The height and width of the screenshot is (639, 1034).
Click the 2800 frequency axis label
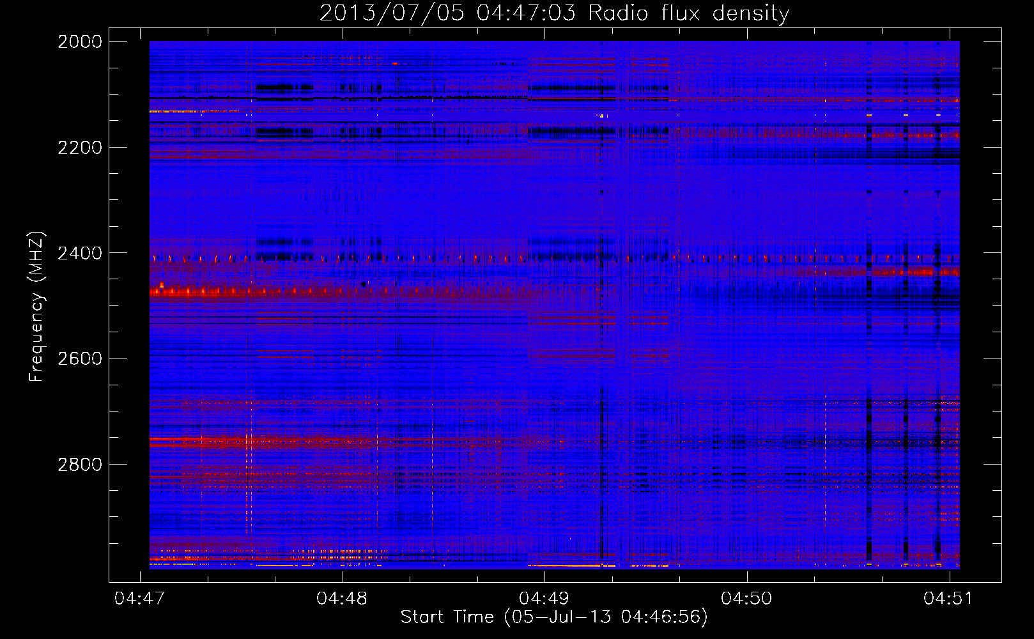click(x=80, y=465)
